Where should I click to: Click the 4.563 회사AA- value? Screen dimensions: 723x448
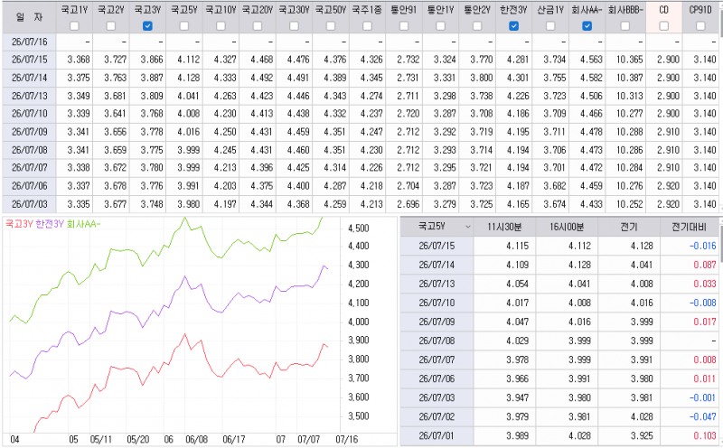(x=591, y=60)
